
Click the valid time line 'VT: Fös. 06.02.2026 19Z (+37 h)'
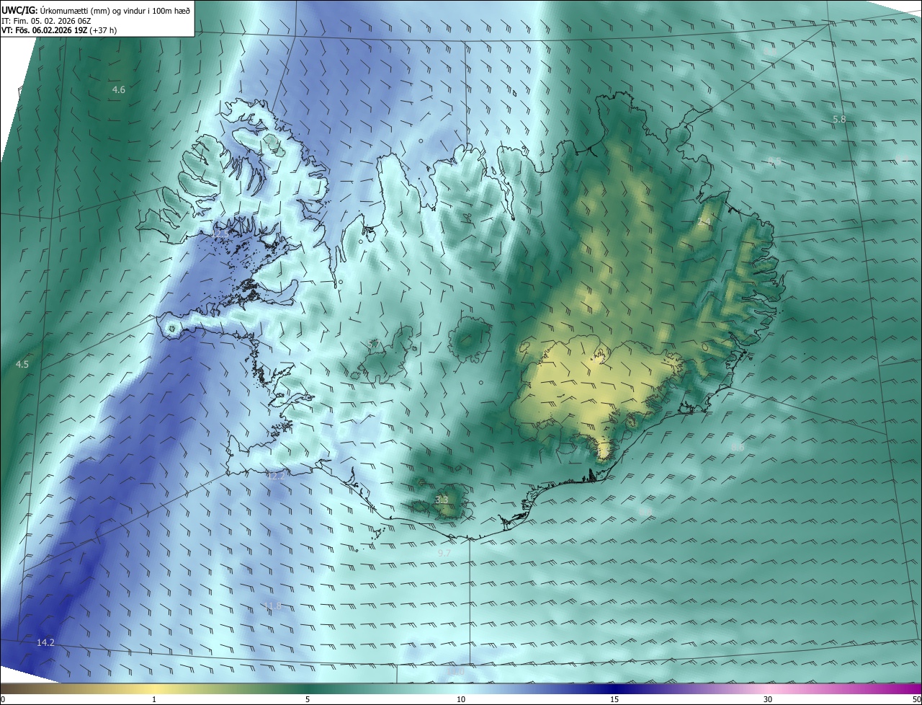tap(59, 30)
